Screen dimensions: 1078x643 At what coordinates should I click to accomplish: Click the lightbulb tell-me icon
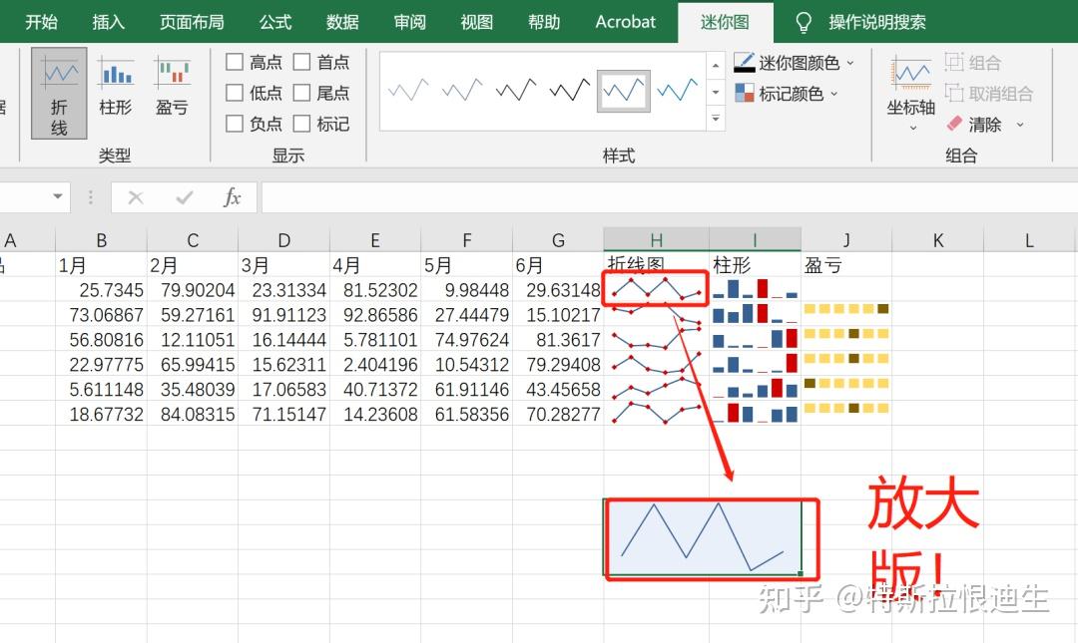(803, 23)
